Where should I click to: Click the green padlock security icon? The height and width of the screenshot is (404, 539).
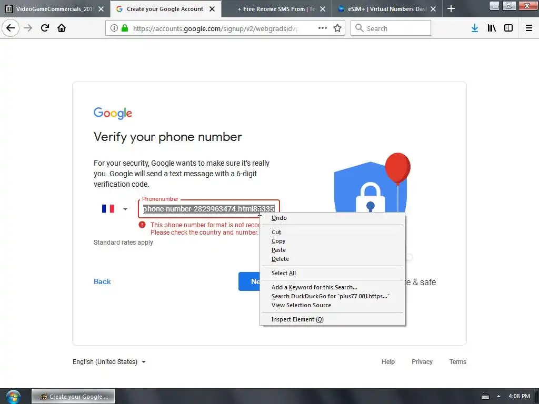coord(125,28)
